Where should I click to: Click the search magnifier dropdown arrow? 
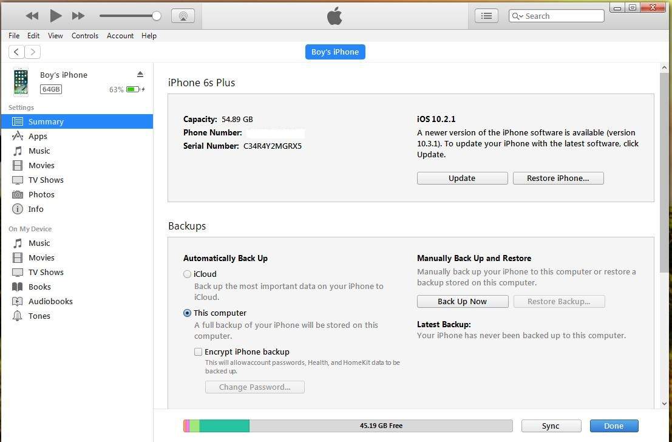pos(518,16)
